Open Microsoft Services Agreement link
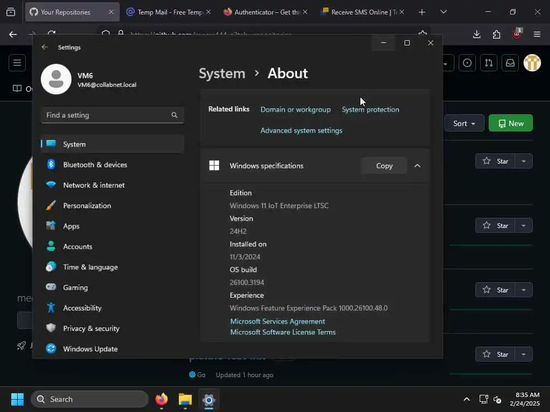The width and height of the screenshot is (550, 412). coord(278,321)
